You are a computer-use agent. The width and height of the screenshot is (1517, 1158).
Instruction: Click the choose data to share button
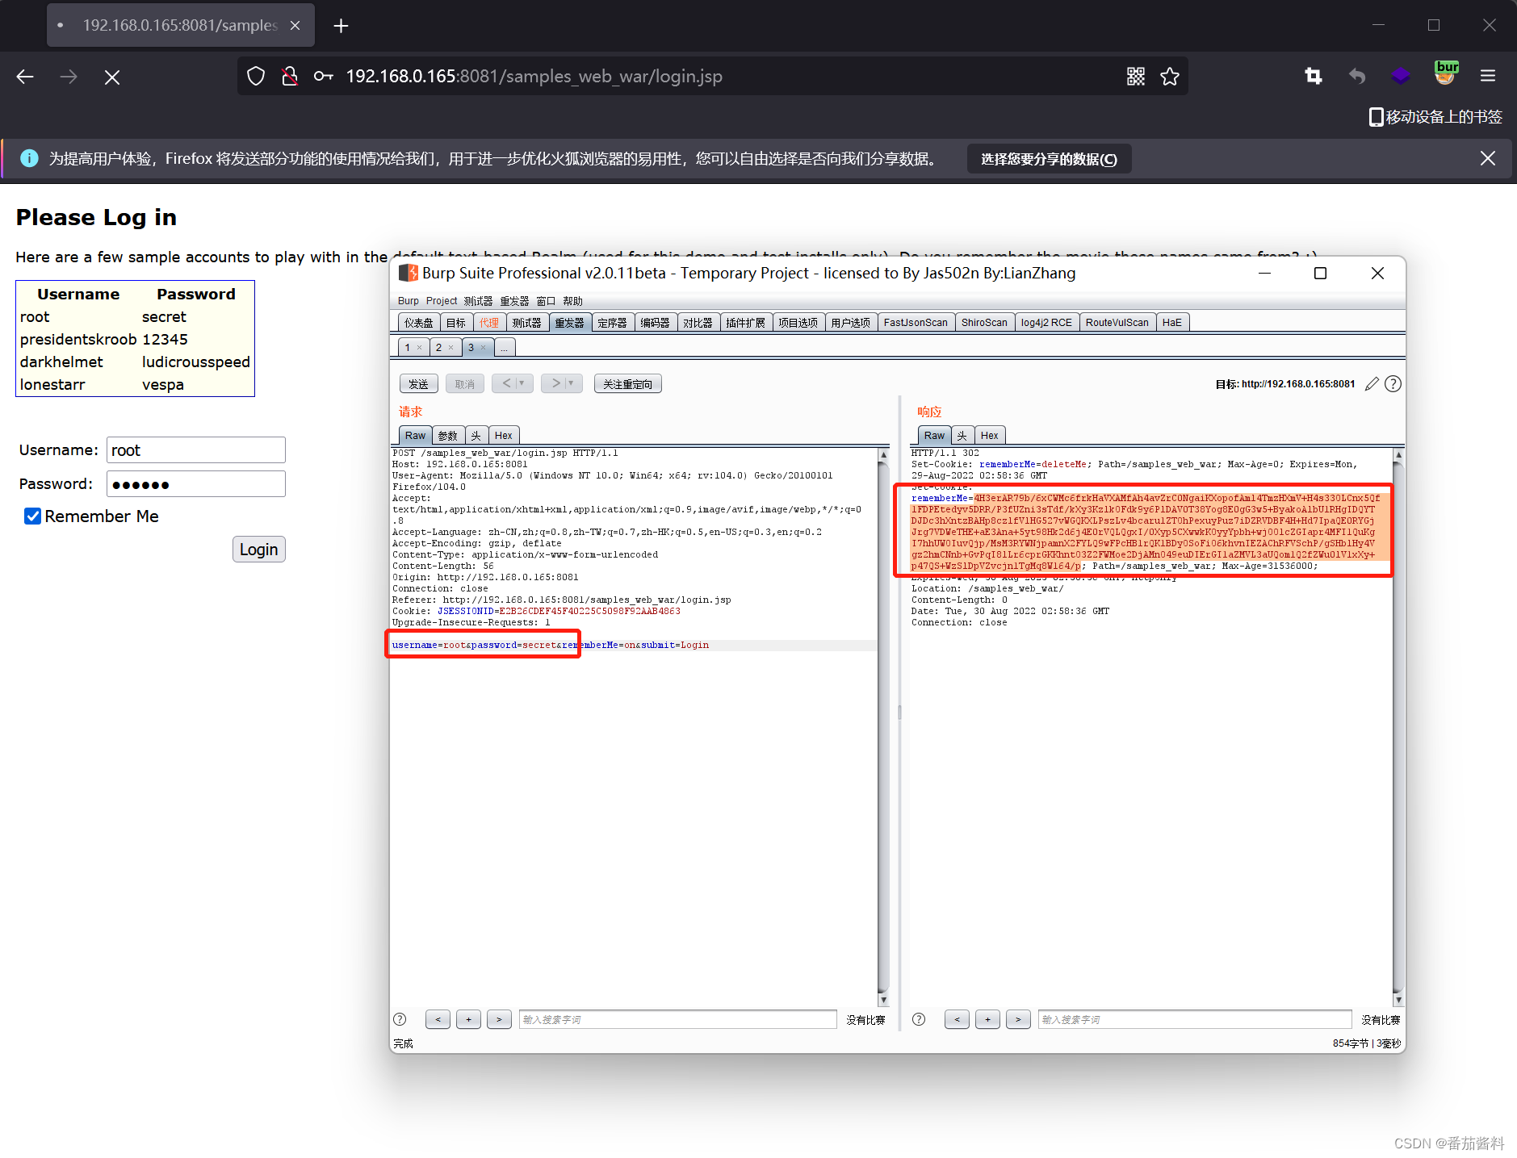click(x=1049, y=159)
